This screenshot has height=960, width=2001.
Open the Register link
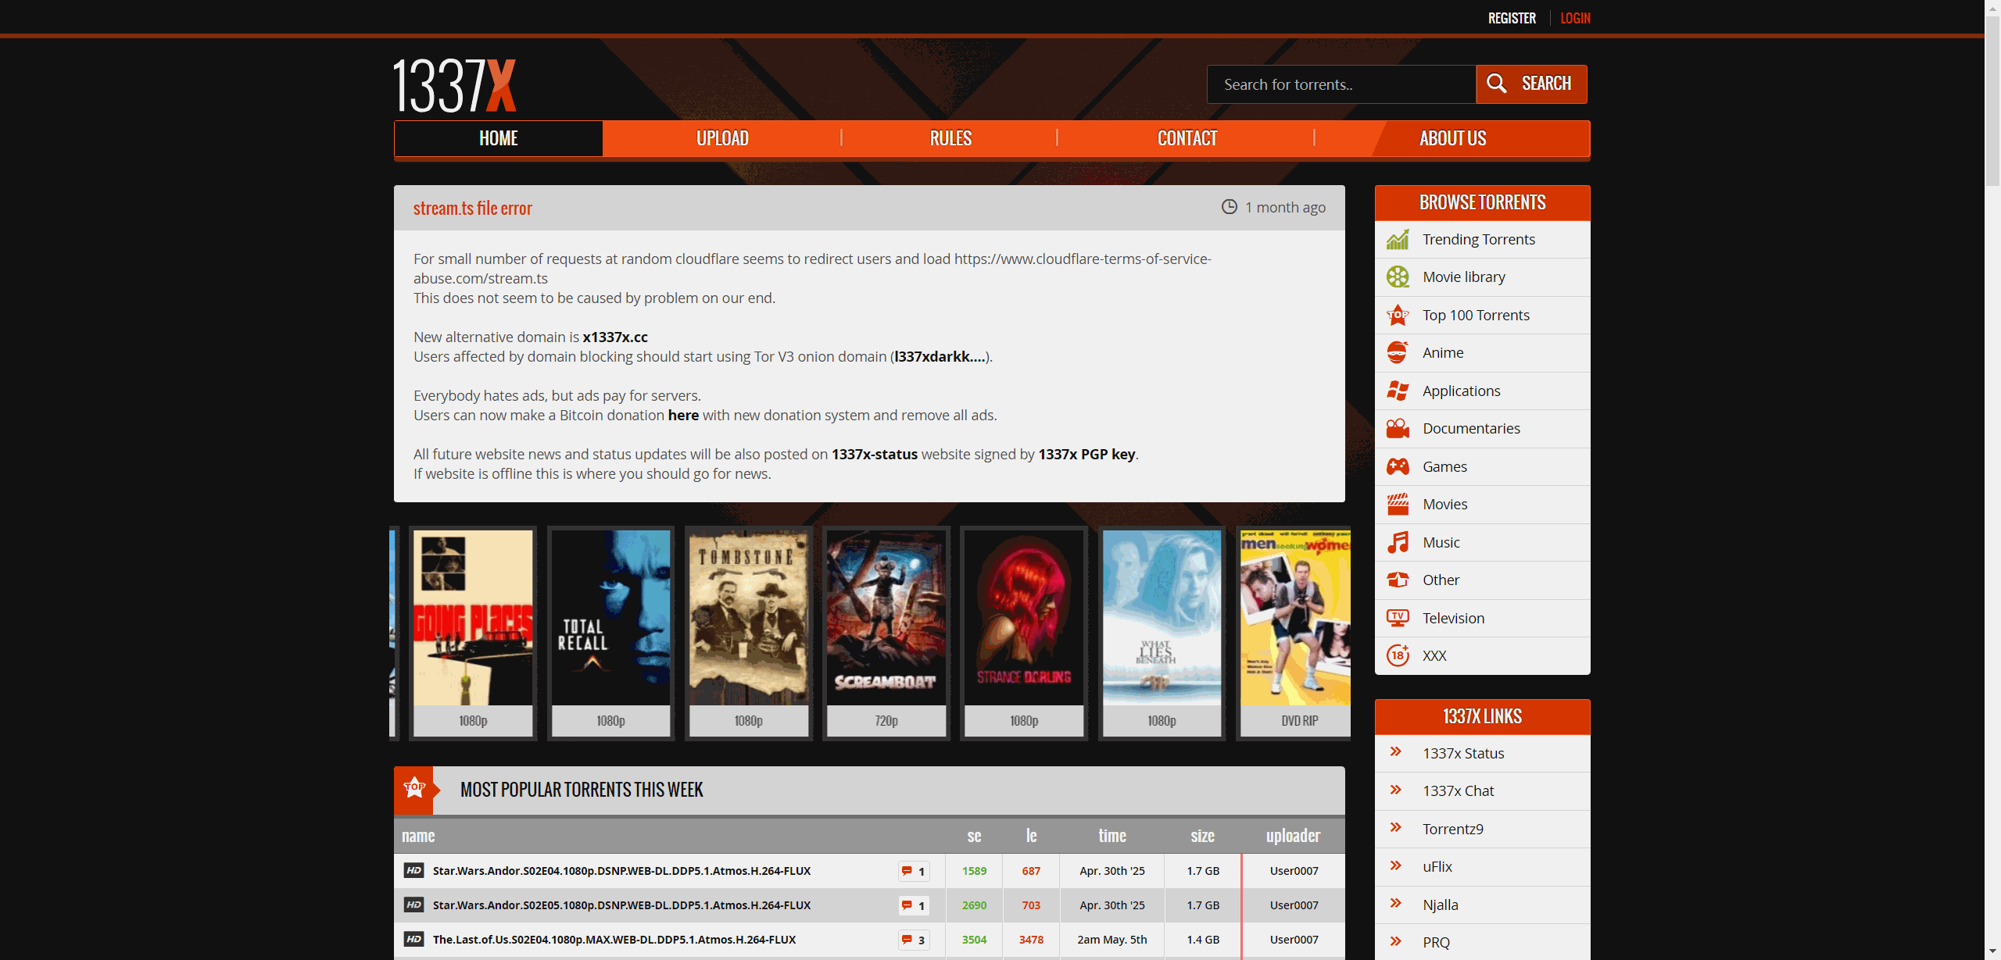pos(1512,18)
